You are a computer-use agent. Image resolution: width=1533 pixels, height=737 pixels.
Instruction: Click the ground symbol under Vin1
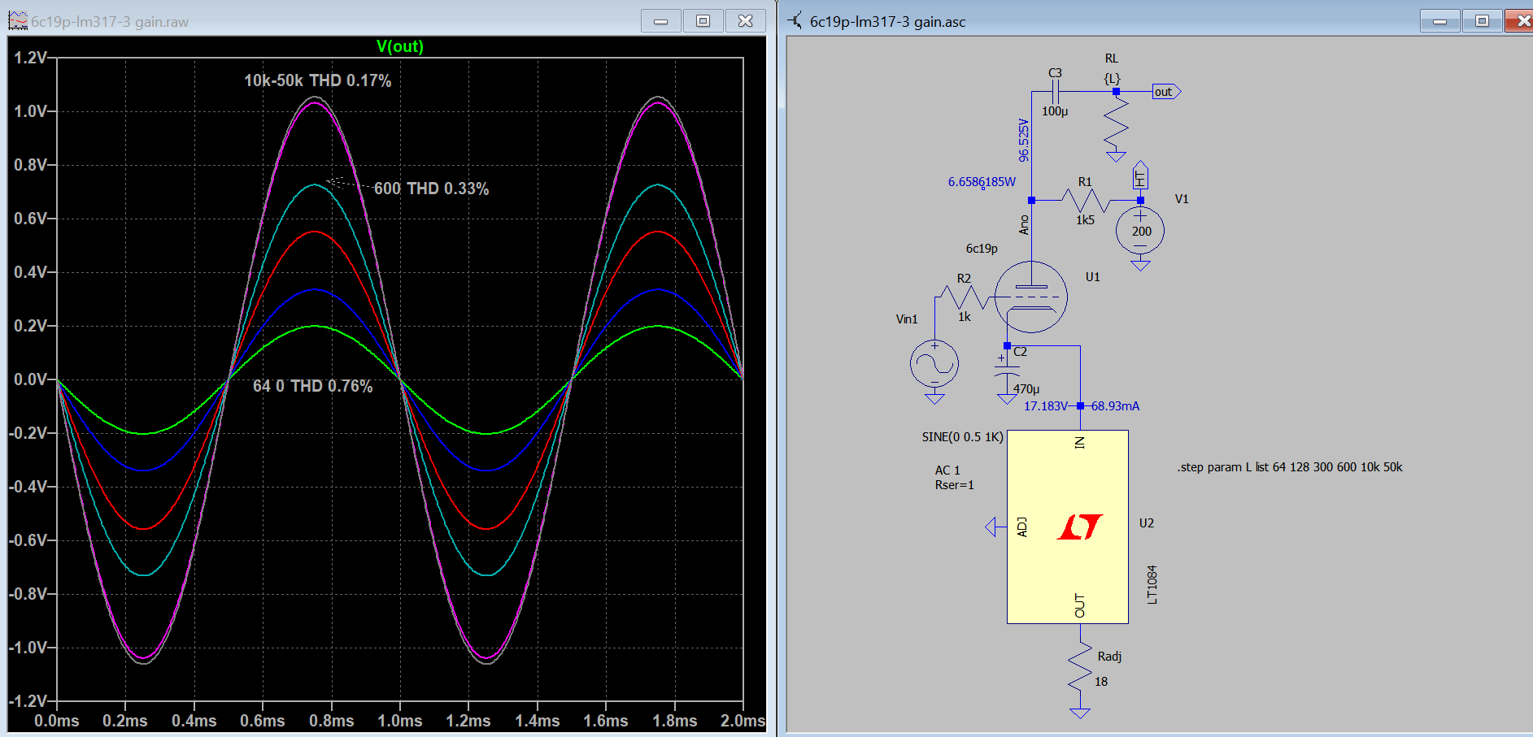point(934,398)
